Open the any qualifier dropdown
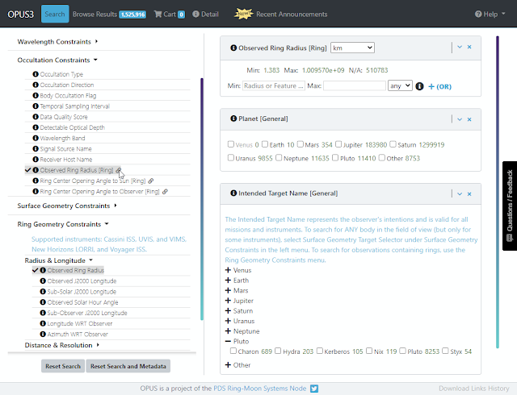517x395 pixels. [x=400, y=86]
